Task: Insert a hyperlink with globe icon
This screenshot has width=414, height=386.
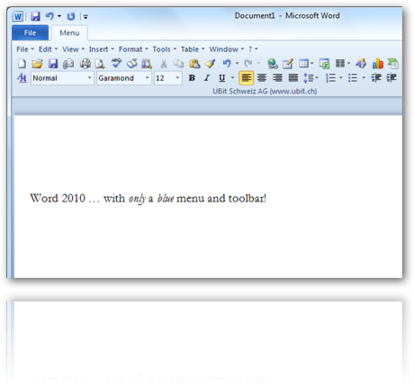Action: (273, 64)
